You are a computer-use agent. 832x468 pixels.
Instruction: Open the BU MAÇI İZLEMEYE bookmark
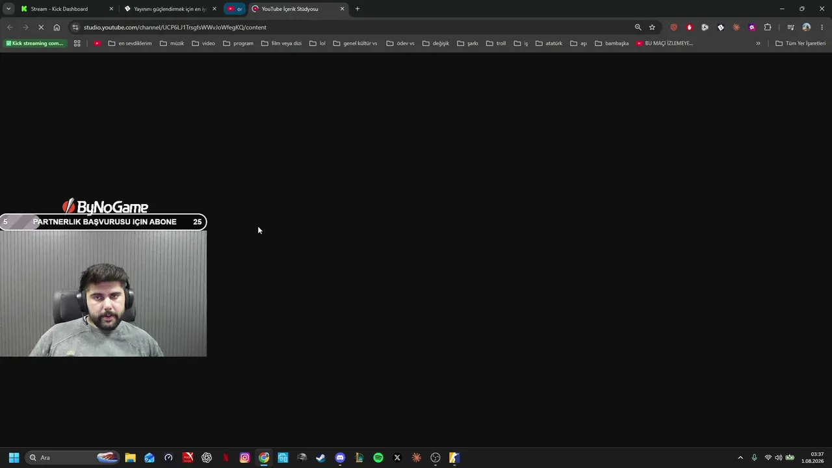664,44
